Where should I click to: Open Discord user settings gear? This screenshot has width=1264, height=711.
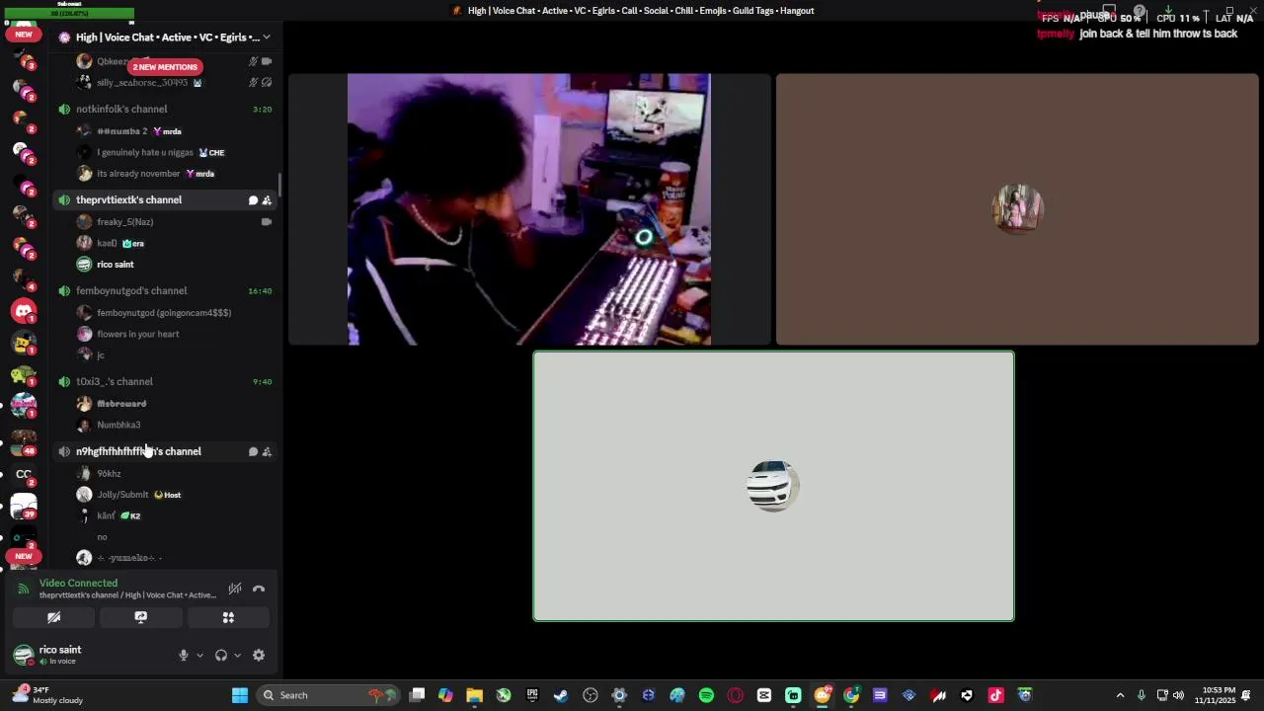(259, 655)
